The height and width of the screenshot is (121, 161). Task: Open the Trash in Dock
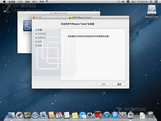150,115
